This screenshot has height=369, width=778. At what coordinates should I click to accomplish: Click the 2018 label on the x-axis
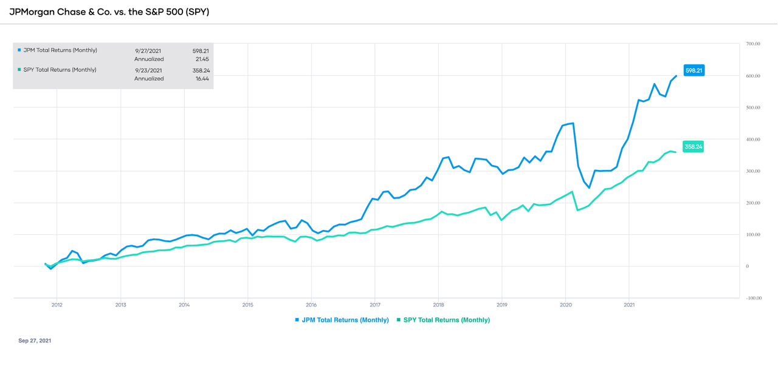438,305
